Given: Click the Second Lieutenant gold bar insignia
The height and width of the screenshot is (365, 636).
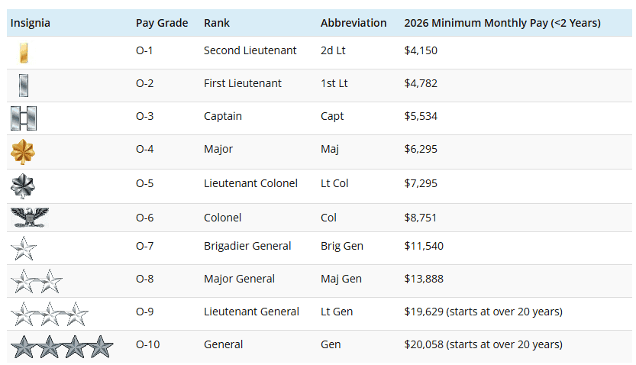Looking at the screenshot, I should pyautogui.click(x=23, y=53).
